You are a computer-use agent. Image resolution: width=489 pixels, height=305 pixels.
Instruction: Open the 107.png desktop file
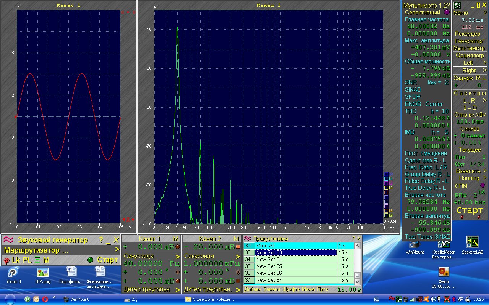(x=42, y=275)
